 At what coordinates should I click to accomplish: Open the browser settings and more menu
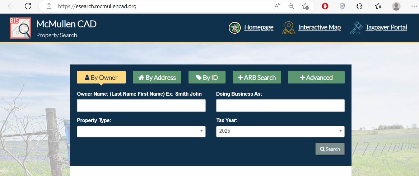coord(414,6)
